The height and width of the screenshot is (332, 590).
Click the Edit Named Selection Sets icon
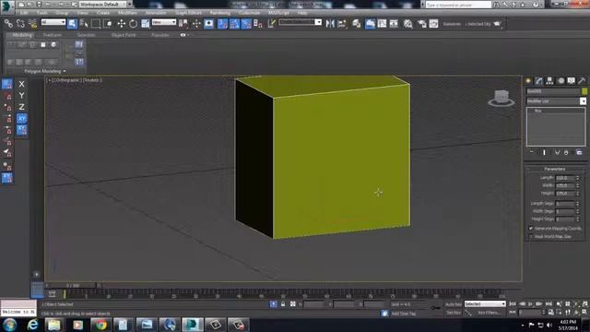(272, 24)
